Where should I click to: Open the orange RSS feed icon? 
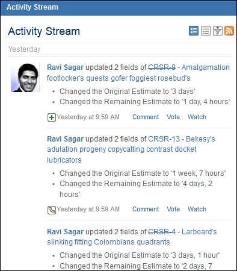[x=229, y=31]
